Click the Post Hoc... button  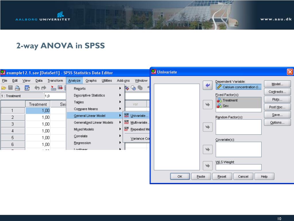277,107
